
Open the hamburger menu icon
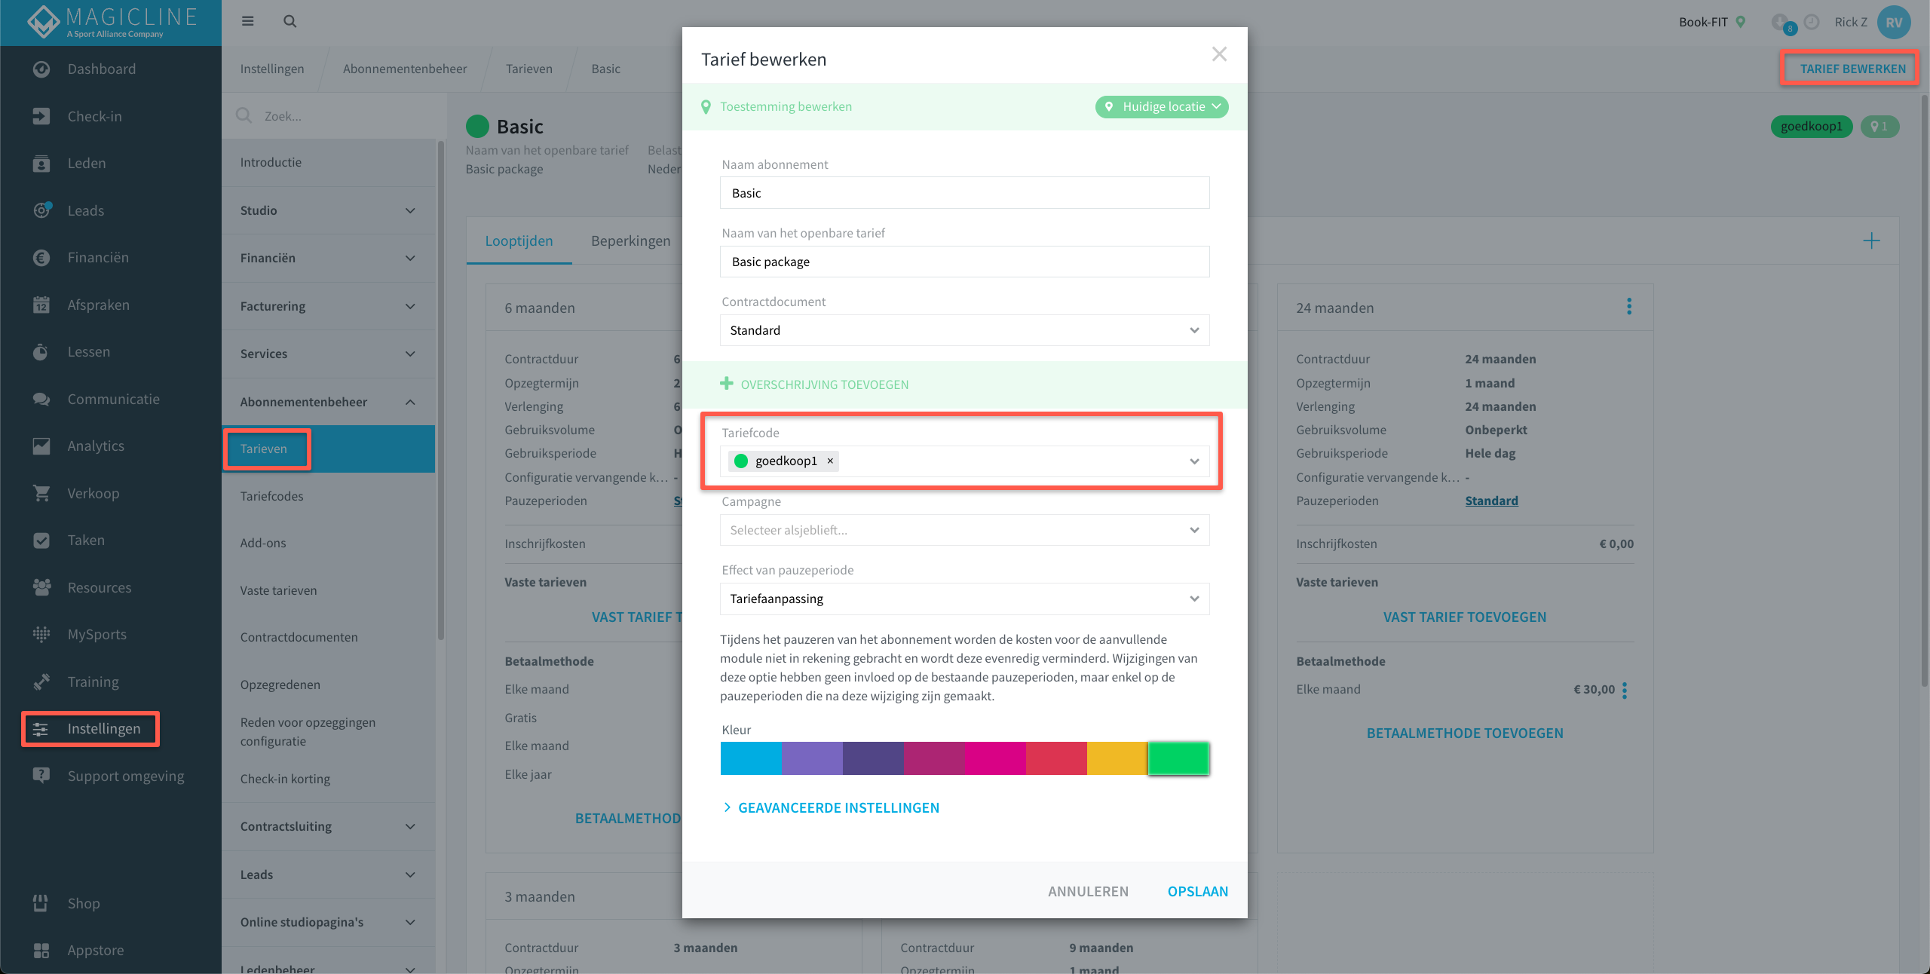[247, 21]
